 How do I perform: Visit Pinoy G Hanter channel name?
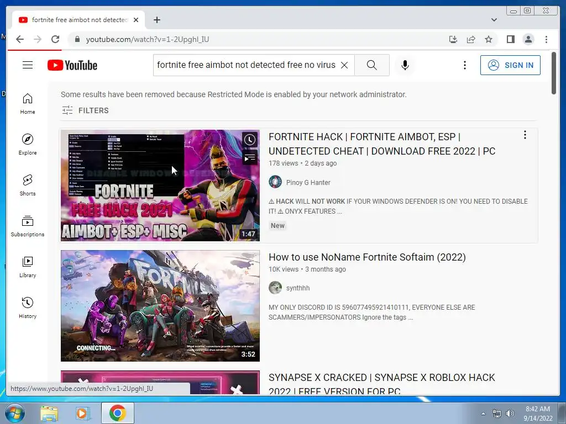308,182
